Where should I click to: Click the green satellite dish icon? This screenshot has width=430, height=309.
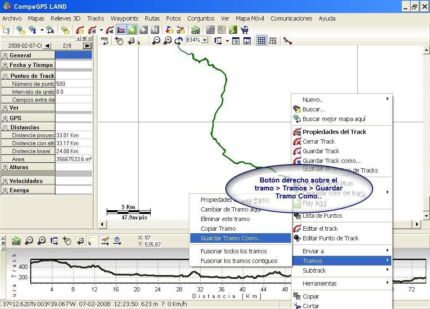(x=233, y=30)
